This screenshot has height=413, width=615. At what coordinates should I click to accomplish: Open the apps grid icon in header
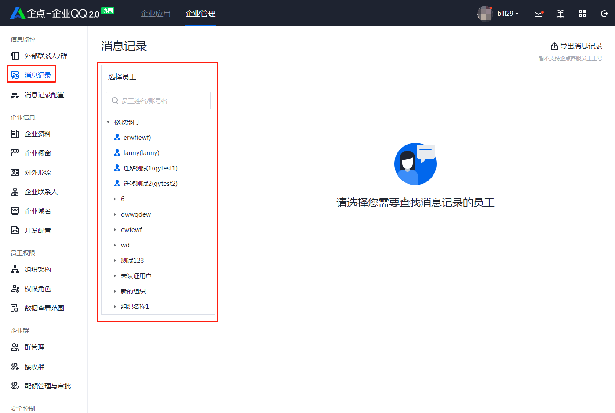point(582,14)
